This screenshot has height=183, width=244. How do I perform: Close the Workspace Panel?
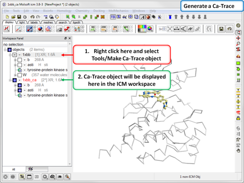[70, 39]
